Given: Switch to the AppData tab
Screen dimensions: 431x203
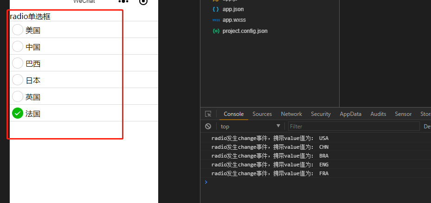Looking at the screenshot, I should [x=350, y=114].
